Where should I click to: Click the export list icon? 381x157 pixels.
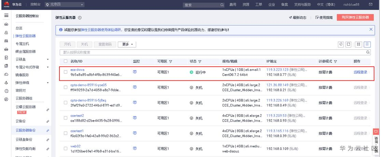(349, 44)
